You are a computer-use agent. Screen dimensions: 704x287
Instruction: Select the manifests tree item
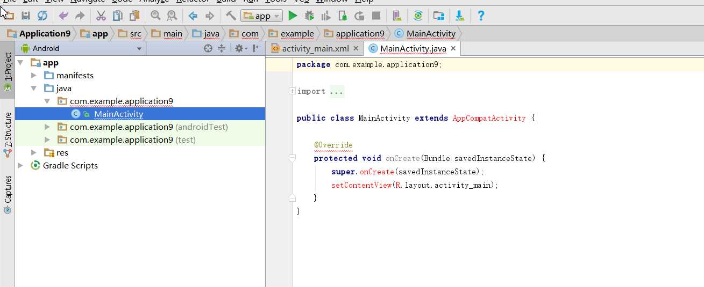pyautogui.click(x=75, y=76)
